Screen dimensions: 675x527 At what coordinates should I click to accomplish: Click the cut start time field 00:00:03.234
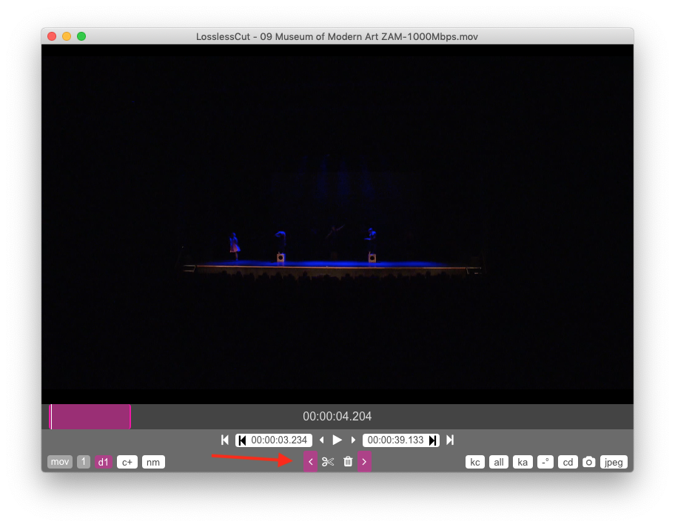[280, 440]
